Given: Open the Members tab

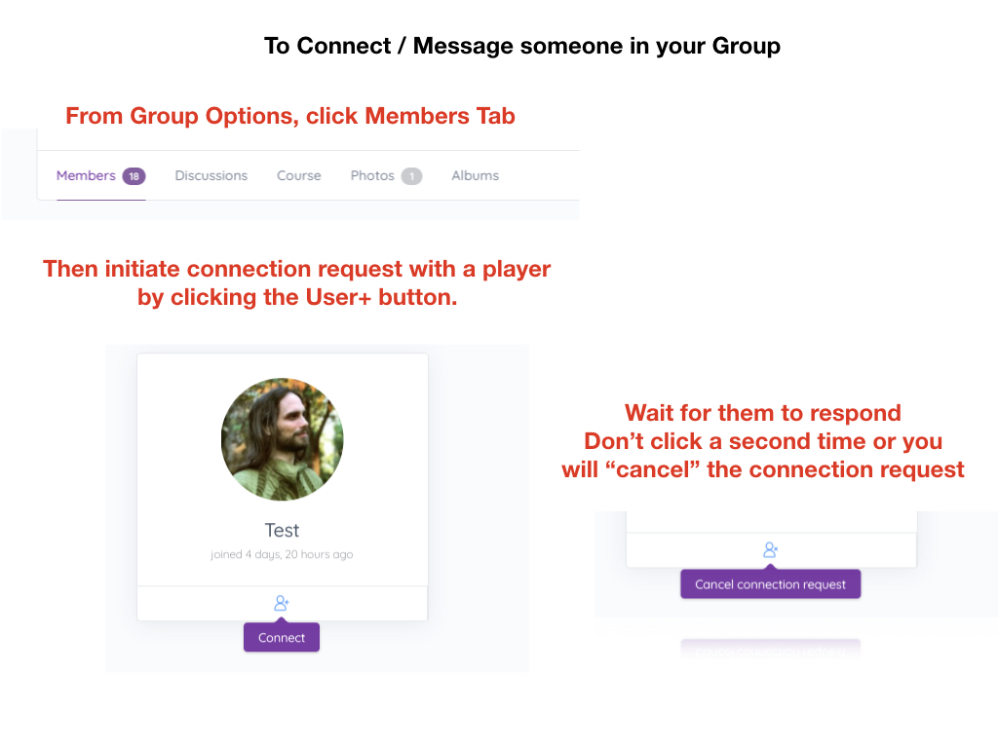Looking at the screenshot, I should click(x=100, y=176).
